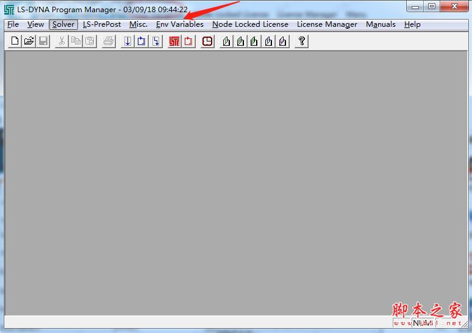Close the LS-DYNA Program Manager window
Screen dimensions: 472x333
(454, 7)
